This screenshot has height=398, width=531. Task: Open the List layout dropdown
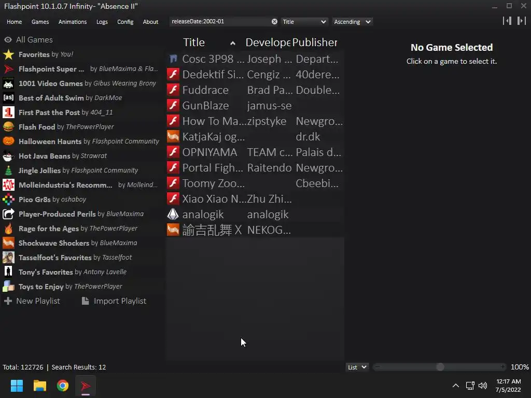pyautogui.click(x=357, y=367)
